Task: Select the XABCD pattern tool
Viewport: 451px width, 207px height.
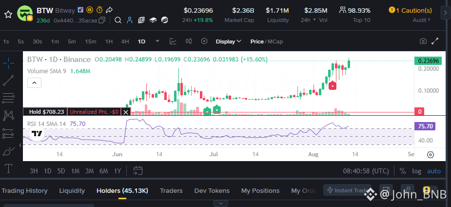Action: coord(8,115)
